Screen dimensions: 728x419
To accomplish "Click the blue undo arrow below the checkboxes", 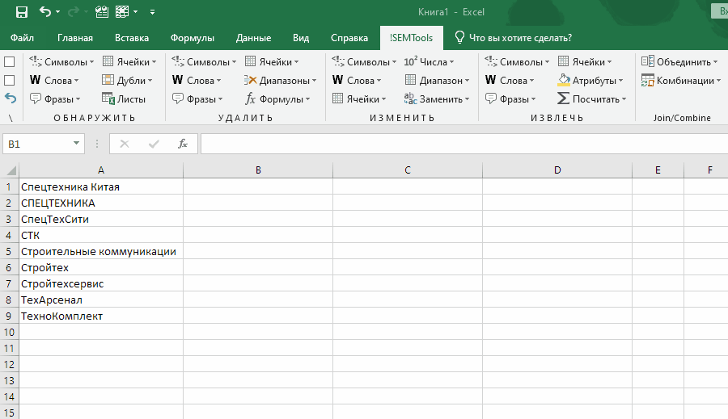I will tap(11, 98).
